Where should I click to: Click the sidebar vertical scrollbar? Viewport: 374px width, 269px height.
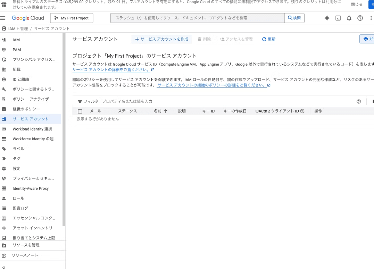tap(64, 129)
